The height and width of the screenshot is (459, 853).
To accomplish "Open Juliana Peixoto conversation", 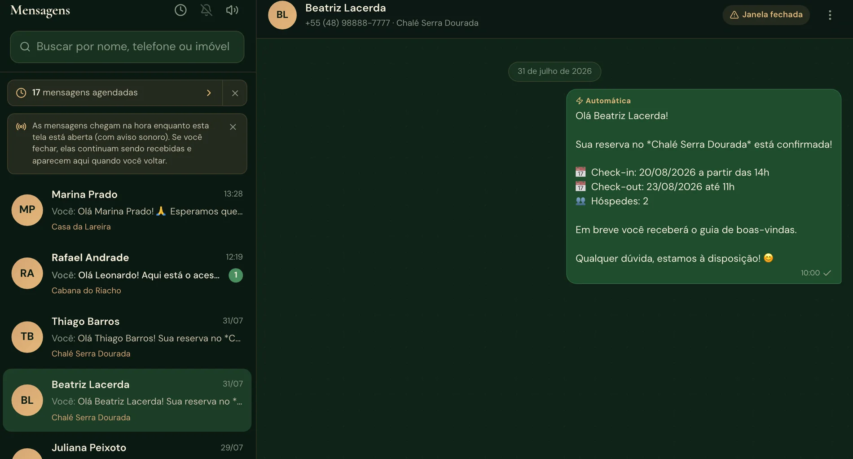I will click(127, 448).
